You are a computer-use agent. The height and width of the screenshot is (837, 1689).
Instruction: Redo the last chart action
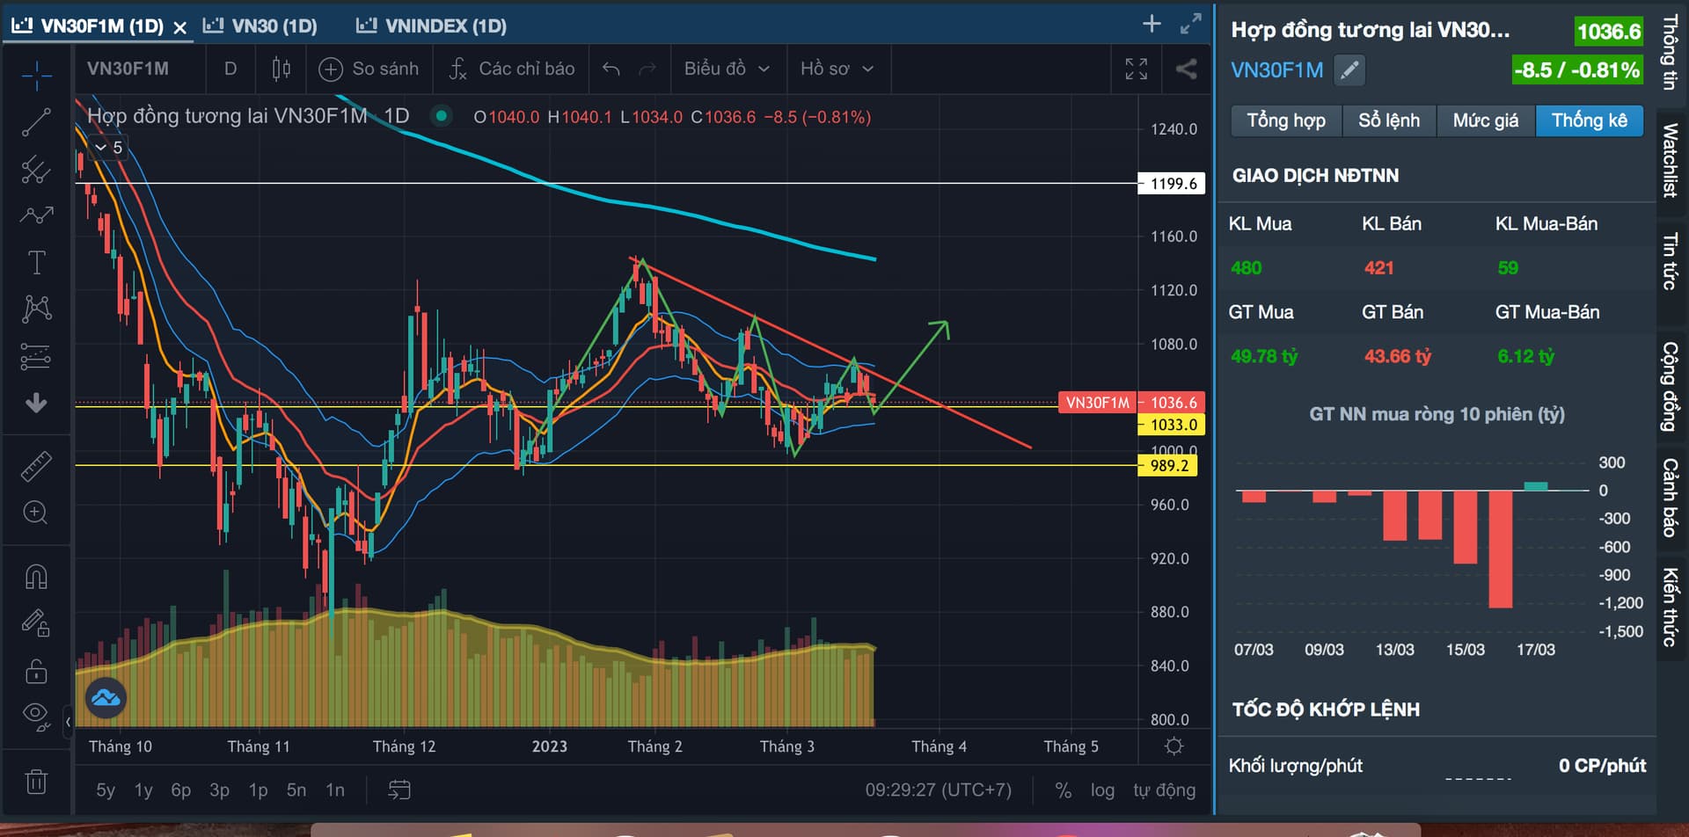click(647, 69)
